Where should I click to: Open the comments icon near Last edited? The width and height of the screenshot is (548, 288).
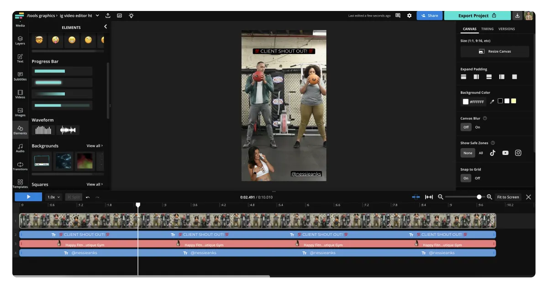click(x=398, y=16)
